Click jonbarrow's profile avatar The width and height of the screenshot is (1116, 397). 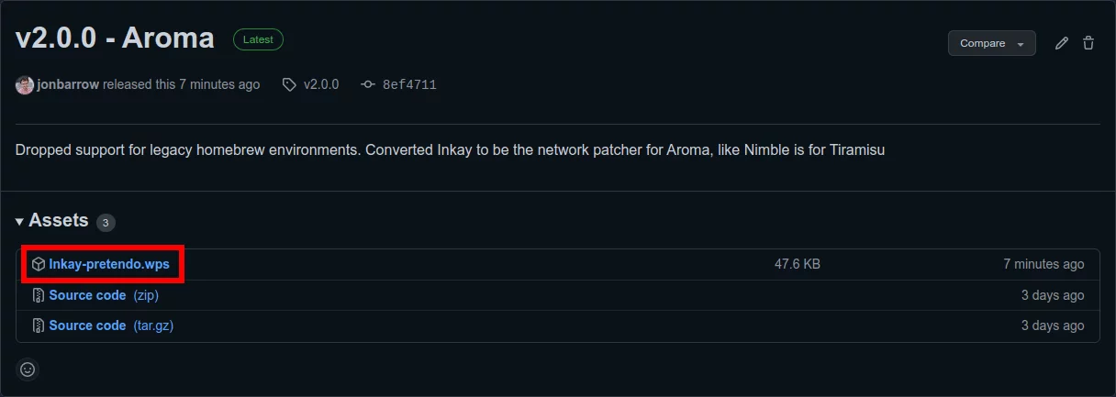click(25, 84)
